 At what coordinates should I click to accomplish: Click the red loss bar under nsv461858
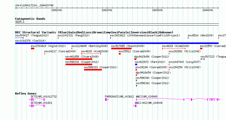pyautogui.click(x=79, y=59)
